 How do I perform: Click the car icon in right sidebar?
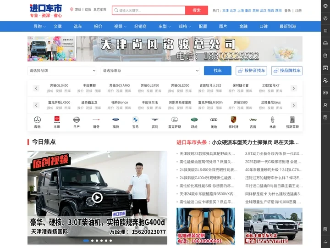pyautogui.click(x=325, y=43)
